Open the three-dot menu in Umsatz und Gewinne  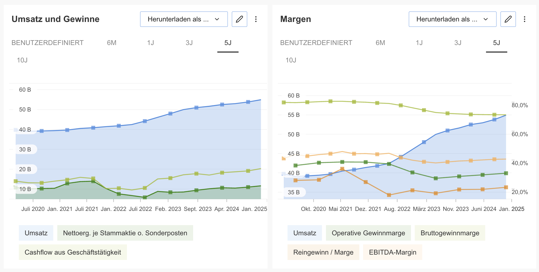[256, 19]
